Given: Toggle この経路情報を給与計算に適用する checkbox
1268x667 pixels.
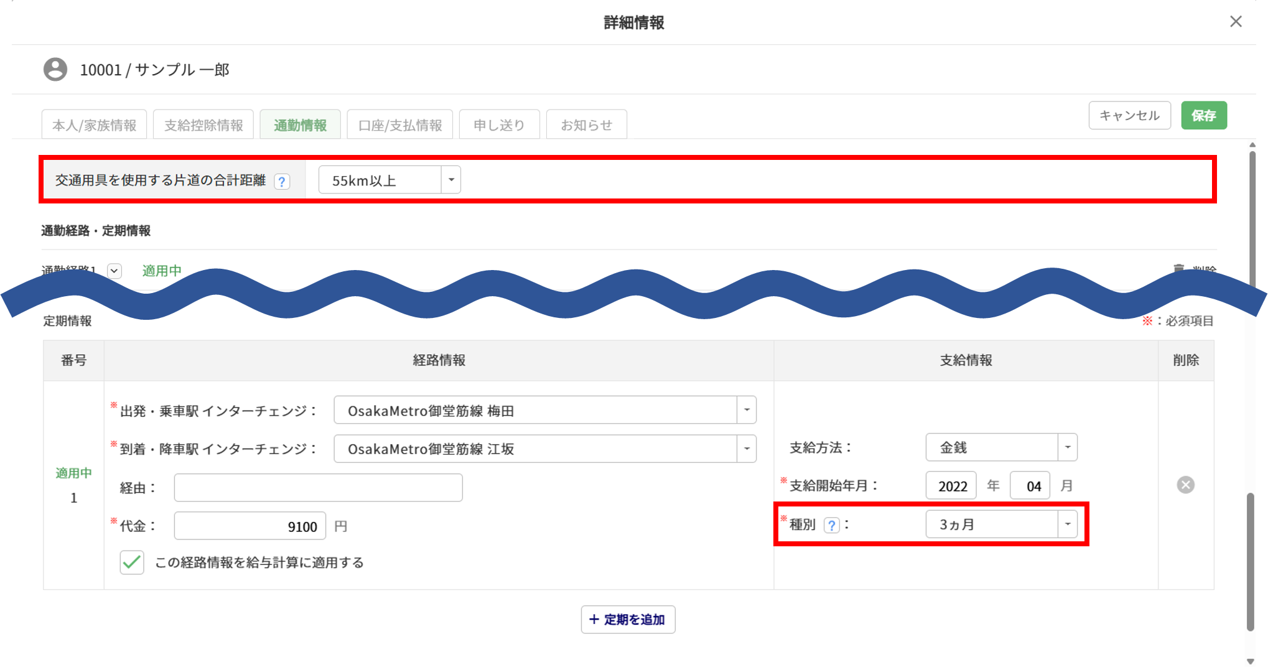Looking at the screenshot, I should coord(132,562).
